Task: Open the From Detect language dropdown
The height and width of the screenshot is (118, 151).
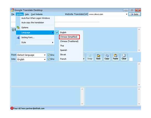Action: pyautogui.click(x=32, y=55)
